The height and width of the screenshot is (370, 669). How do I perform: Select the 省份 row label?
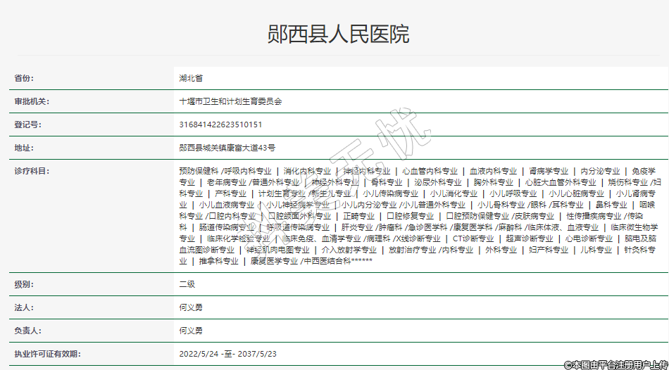[24, 78]
